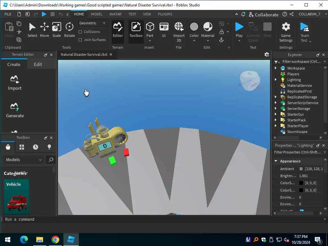Image resolution: width=328 pixels, height=246 pixels.
Task: Click the notifications bell icon
Action: 243,14
